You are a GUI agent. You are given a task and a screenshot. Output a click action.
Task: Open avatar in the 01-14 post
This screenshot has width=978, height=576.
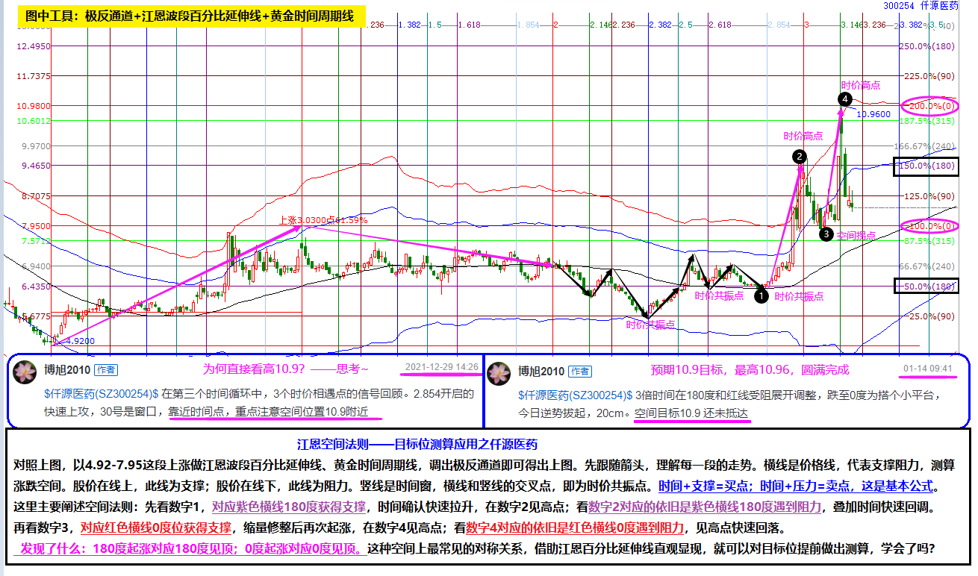(499, 373)
